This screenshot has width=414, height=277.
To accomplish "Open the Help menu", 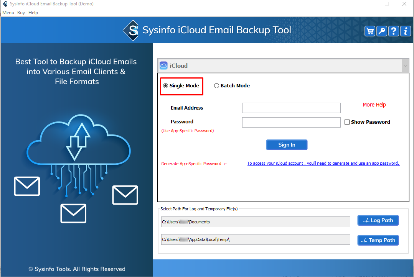I will [33, 13].
